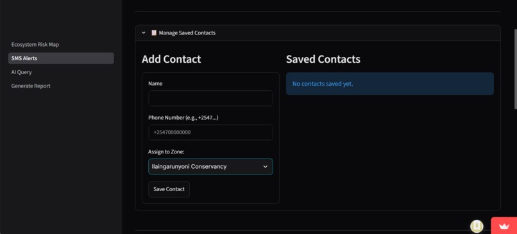The height and width of the screenshot is (234, 517).
Task: Click the 'Phone Number (e.g., +2547...)' label
Action: pyautogui.click(x=183, y=118)
